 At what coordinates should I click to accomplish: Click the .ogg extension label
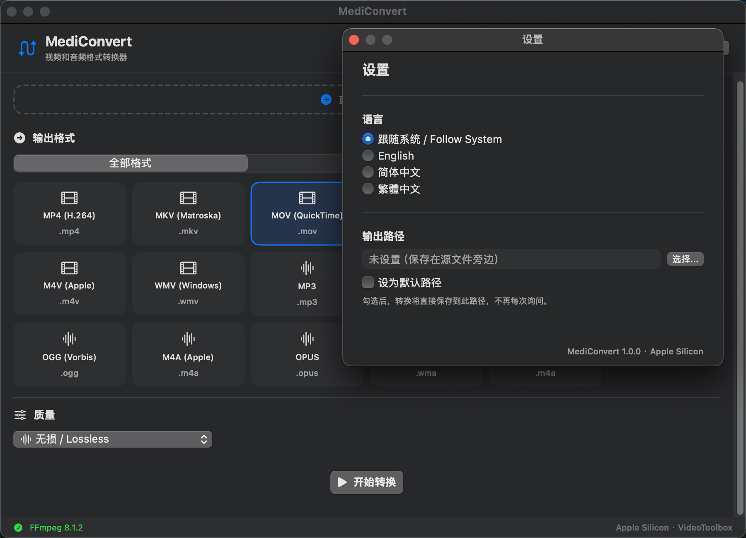[x=69, y=373]
